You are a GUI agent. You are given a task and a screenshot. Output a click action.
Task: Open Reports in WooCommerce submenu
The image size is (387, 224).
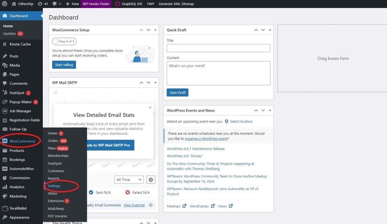point(53,178)
